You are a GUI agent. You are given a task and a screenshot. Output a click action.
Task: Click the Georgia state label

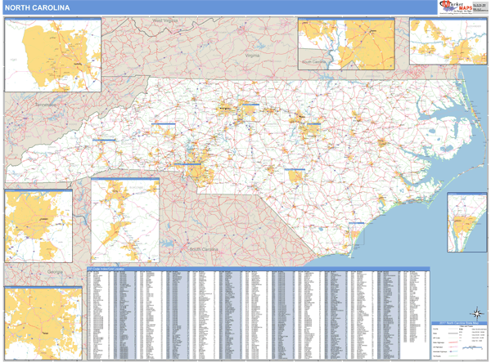(54, 270)
